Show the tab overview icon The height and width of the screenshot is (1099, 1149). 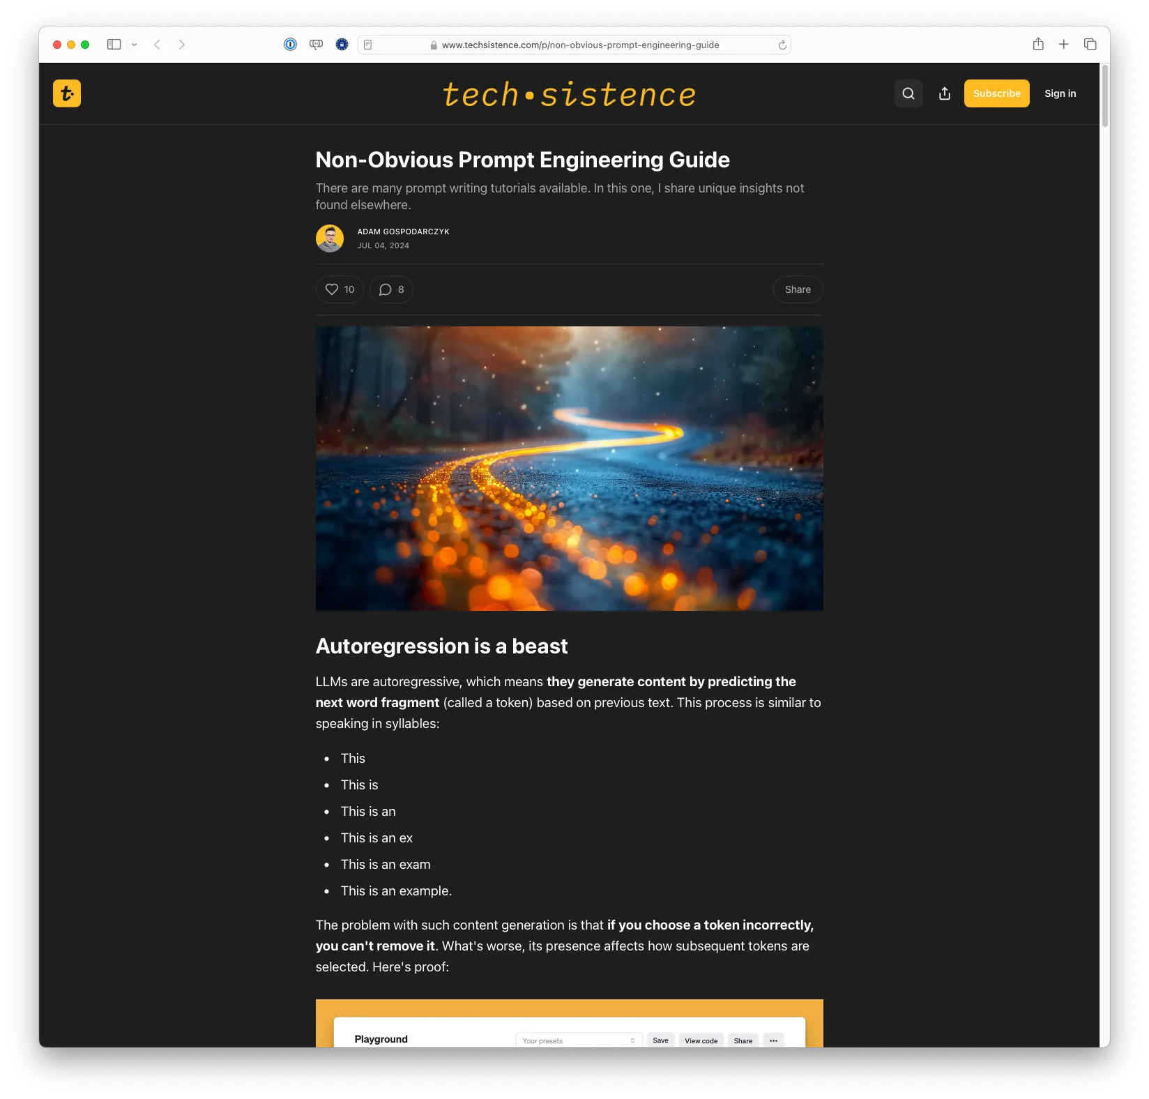(1090, 45)
